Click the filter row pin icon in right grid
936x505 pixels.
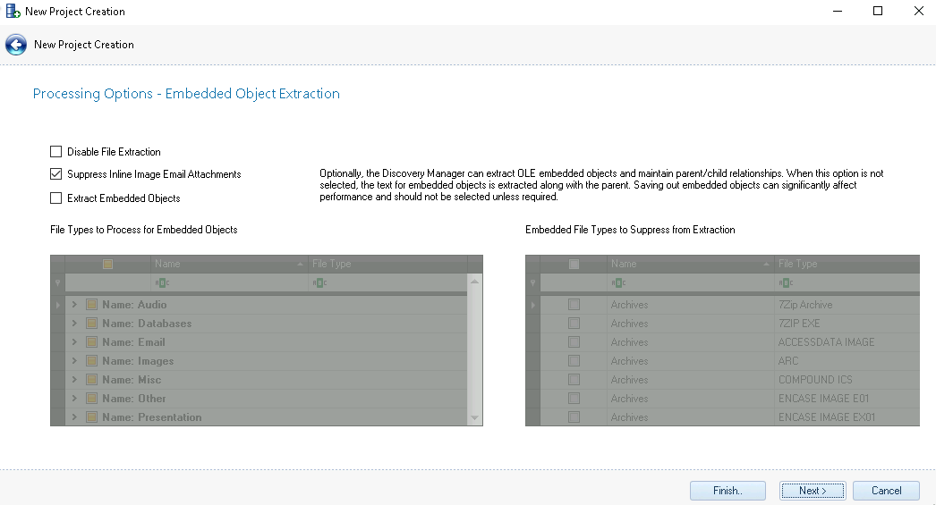[x=534, y=283]
